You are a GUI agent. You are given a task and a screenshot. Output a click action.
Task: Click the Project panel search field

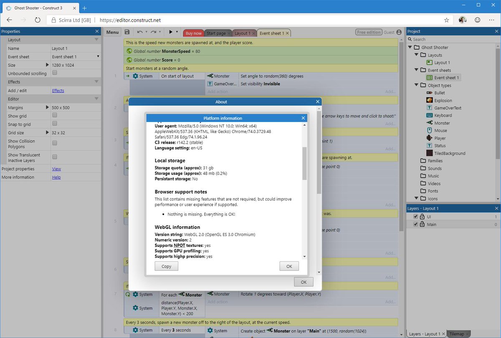pyautogui.click(x=453, y=39)
